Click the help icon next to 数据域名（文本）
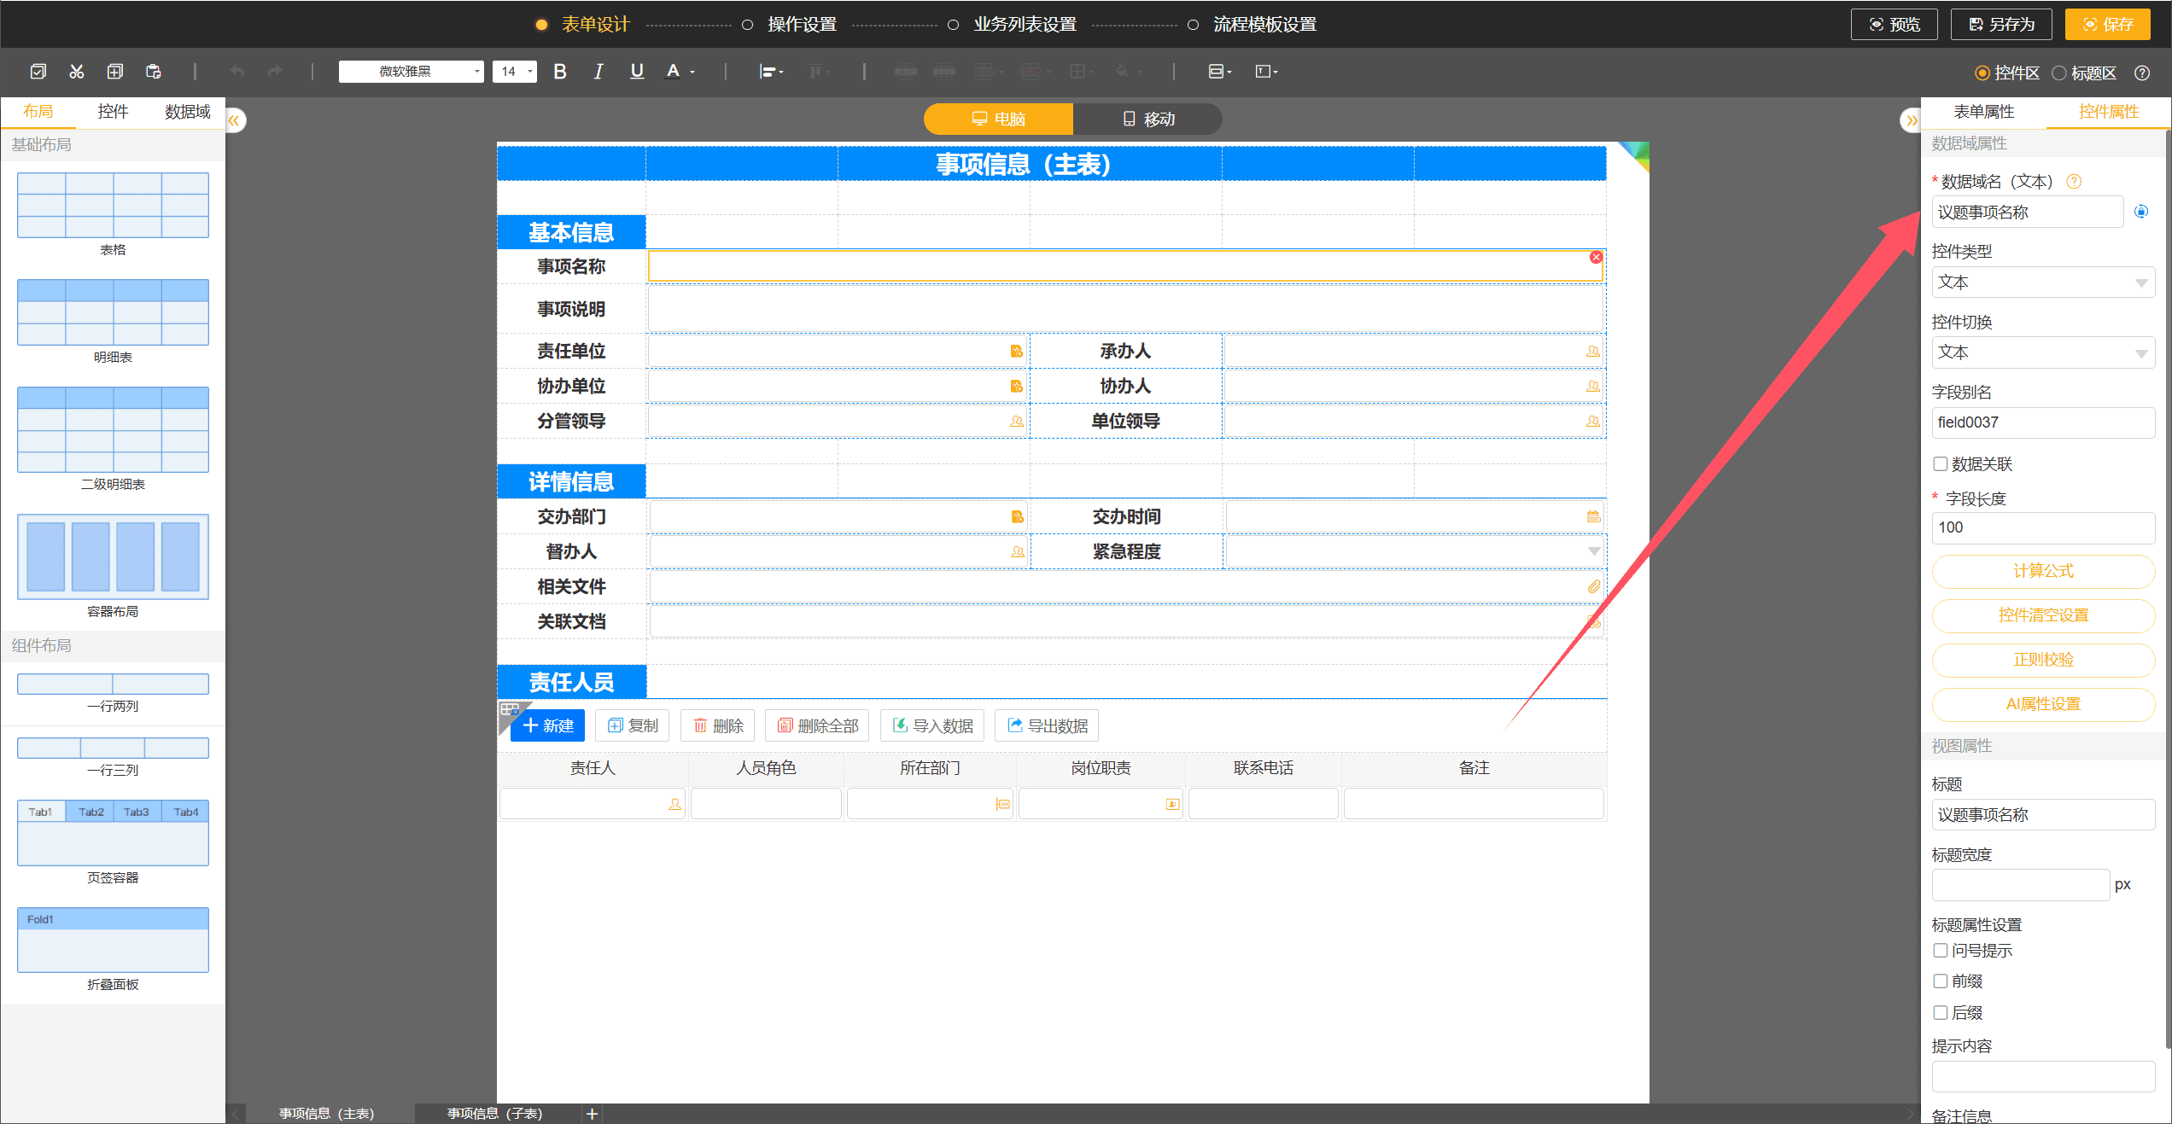Viewport: 2172px width, 1124px height. [x=2074, y=182]
